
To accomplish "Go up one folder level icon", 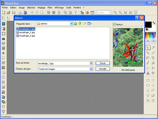I will (80, 24).
